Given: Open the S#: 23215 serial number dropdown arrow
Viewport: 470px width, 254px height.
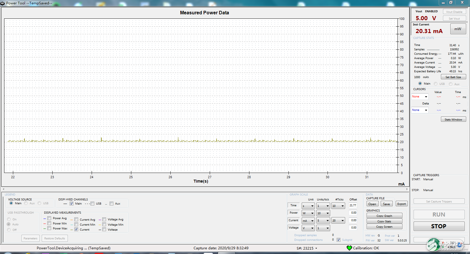Looking at the screenshot, I should pyautogui.click(x=316, y=248).
